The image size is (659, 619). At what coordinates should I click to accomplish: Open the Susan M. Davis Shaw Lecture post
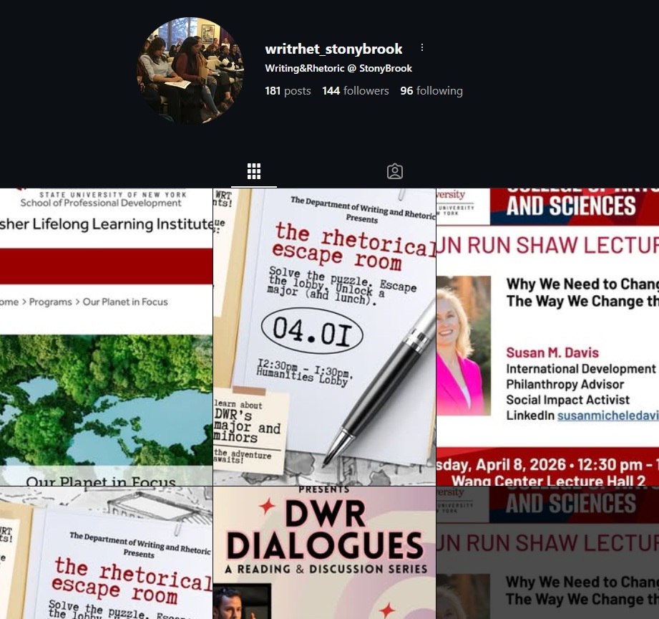(x=547, y=337)
